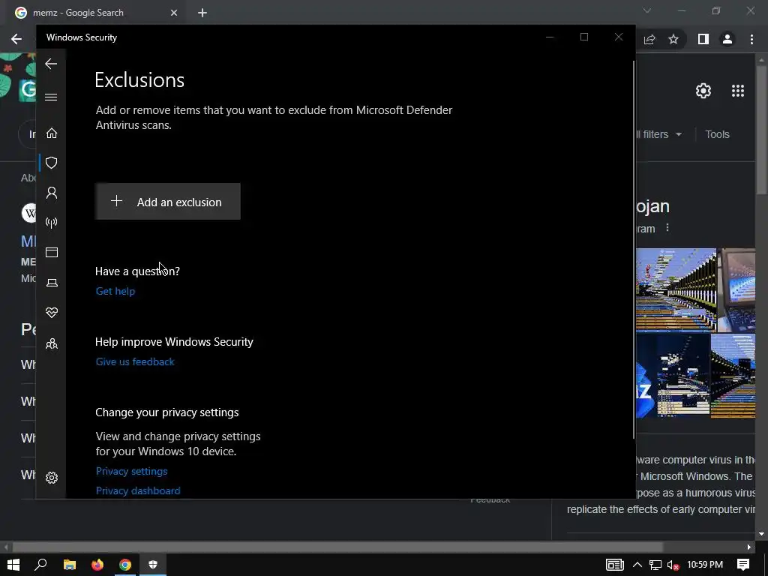The image size is (768, 576).
Task: Open Google apps grid
Action: (x=738, y=91)
